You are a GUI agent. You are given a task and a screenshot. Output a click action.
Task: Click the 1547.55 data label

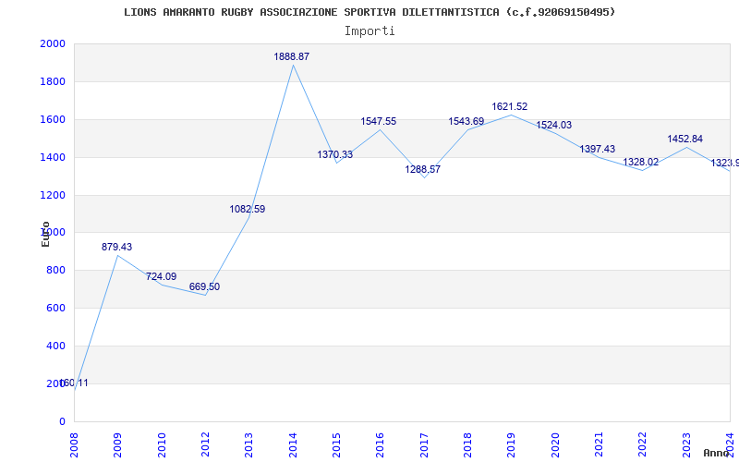[379, 122]
